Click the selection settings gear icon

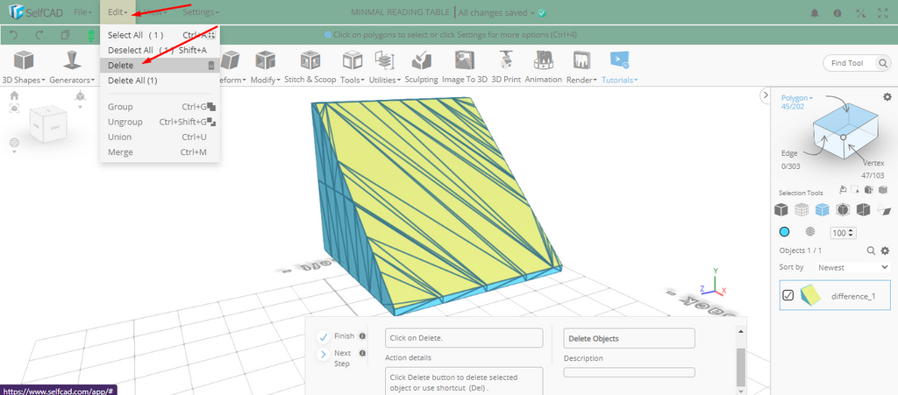tap(887, 96)
